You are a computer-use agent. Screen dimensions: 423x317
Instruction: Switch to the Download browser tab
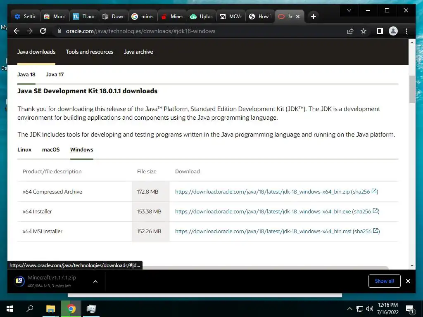click(x=114, y=17)
